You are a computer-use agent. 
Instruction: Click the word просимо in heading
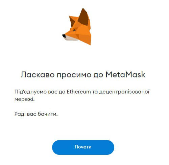click(x=74, y=75)
